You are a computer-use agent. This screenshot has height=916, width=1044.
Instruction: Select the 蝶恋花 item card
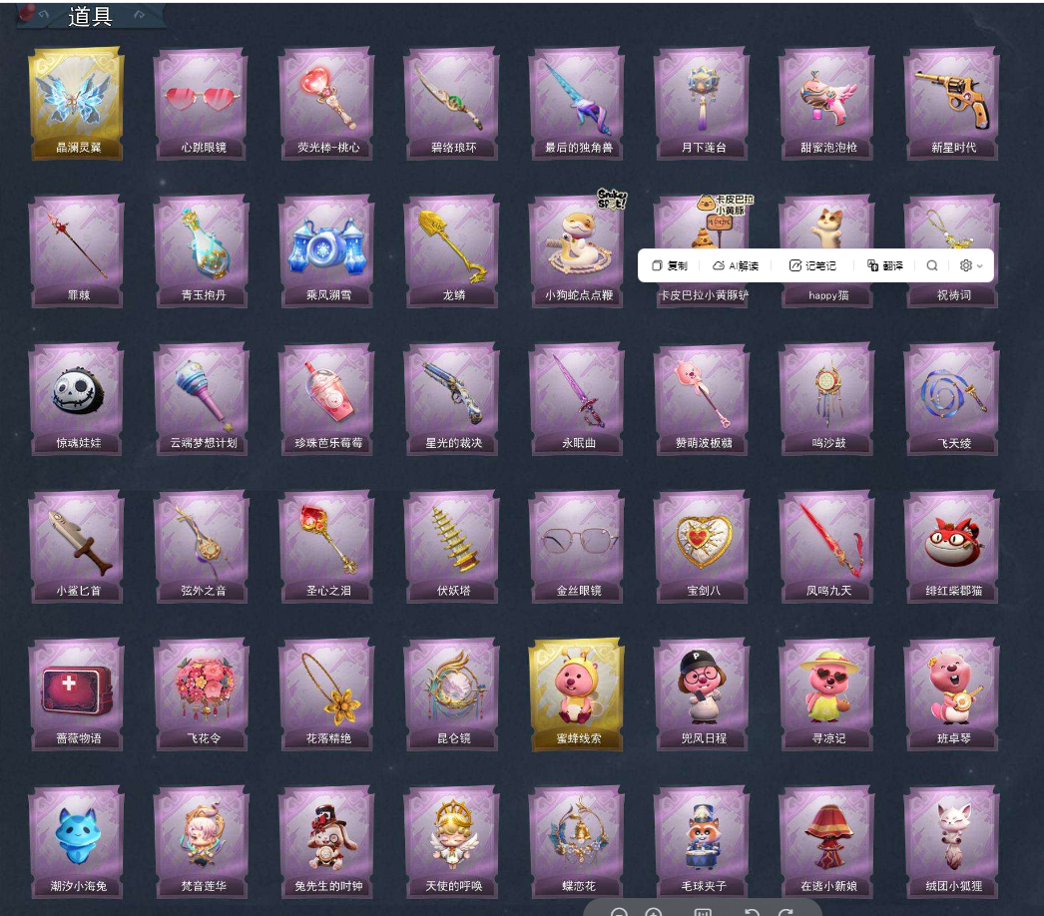[577, 842]
